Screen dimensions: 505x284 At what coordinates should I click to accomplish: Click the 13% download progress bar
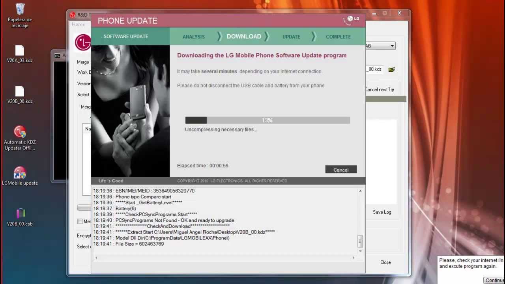point(267,120)
